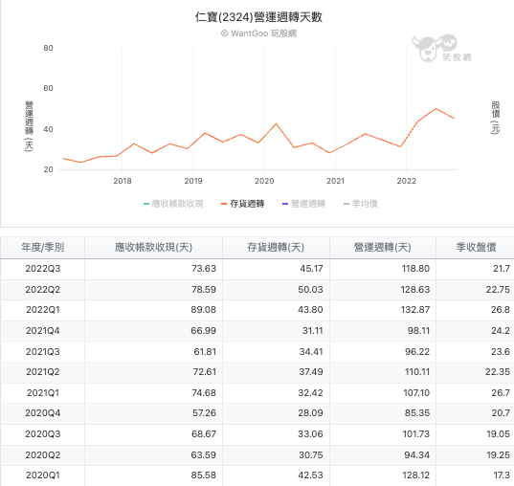Viewport: 514px width, 486px height.
Task: Toggle the 應收帳款收現 legend series
Action: (173, 204)
